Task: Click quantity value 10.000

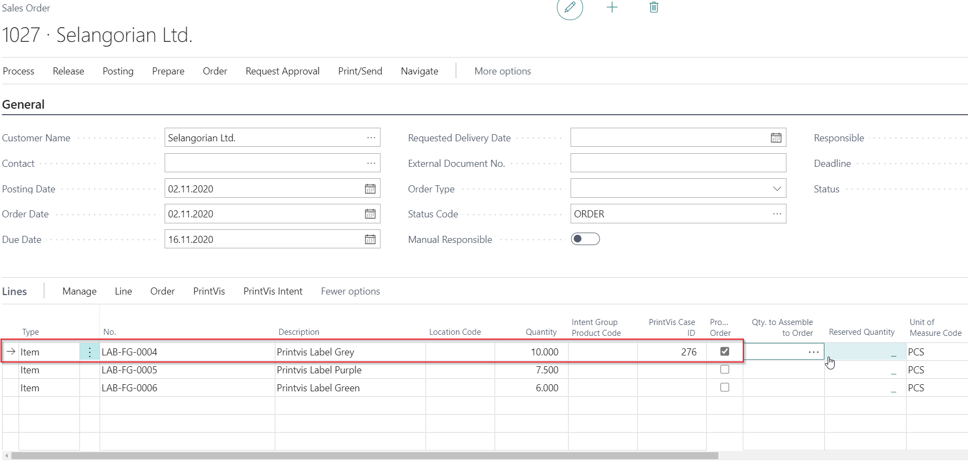Action: point(545,352)
